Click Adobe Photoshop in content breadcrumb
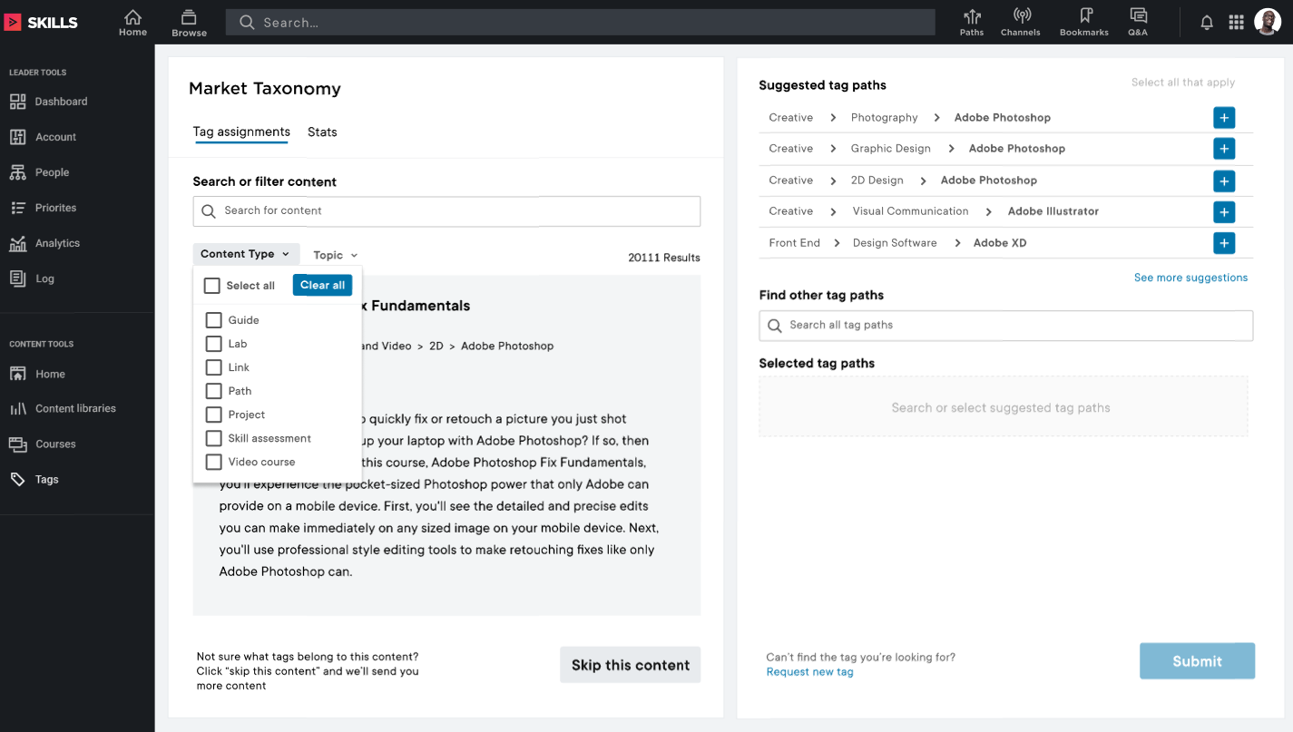This screenshot has height=732, width=1293. point(507,346)
